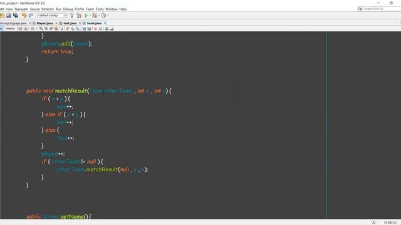Viewport: 401px width, 225px height.
Task: Toggle Bookmark on current line
Action: pyautogui.click(x=78, y=29)
